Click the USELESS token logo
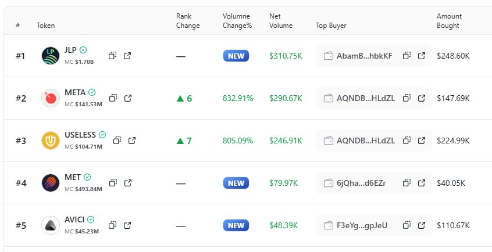492x252 pixels. (x=51, y=141)
